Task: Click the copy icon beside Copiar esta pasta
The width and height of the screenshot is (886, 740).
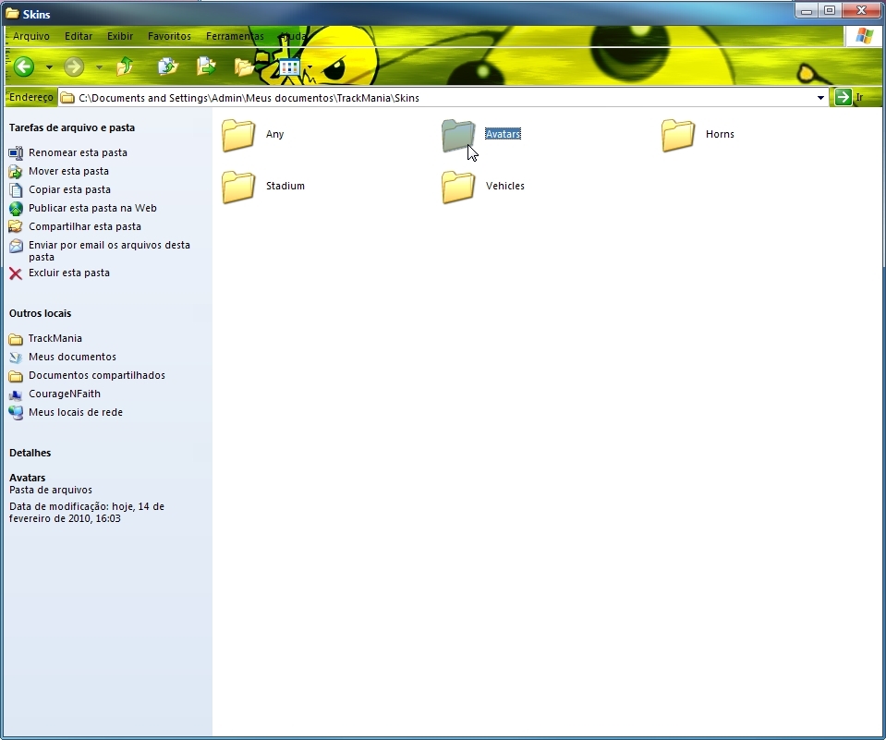Action: click(x=16, y=190)
